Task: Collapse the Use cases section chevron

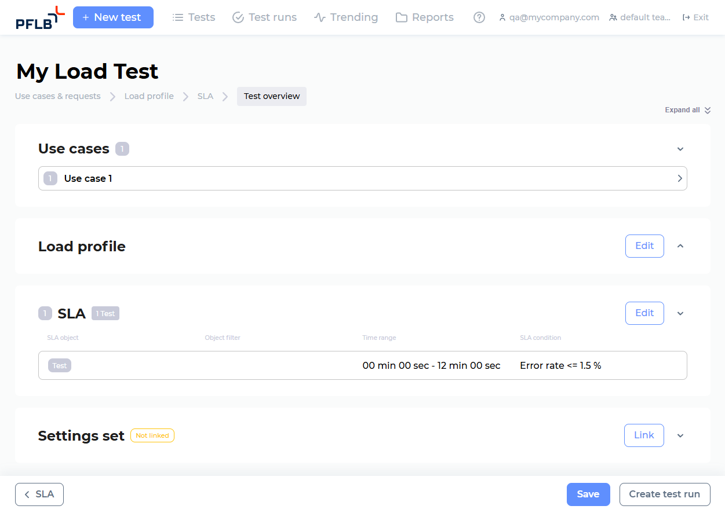Action: tap(680, 149)
